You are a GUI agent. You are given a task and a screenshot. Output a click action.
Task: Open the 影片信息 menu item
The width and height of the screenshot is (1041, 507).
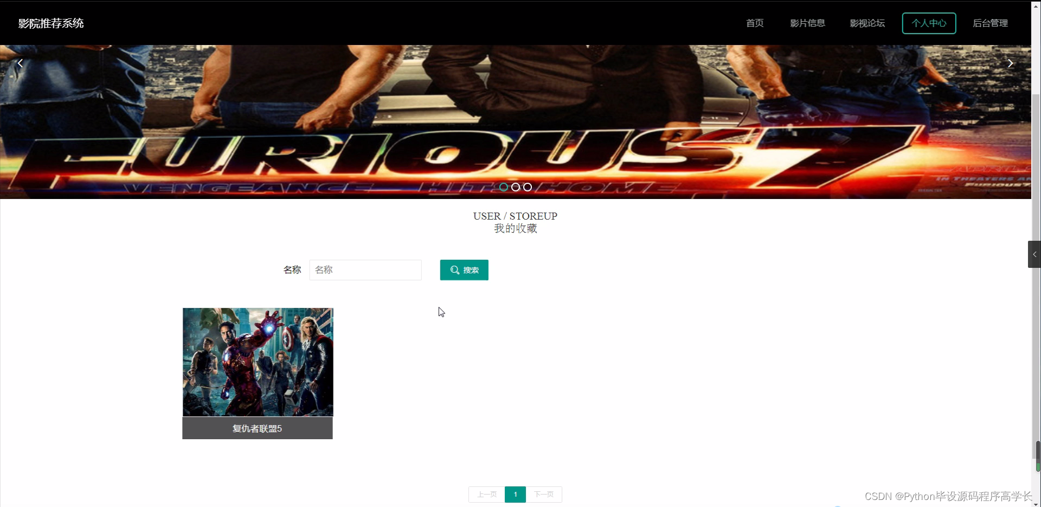(807, 23)
